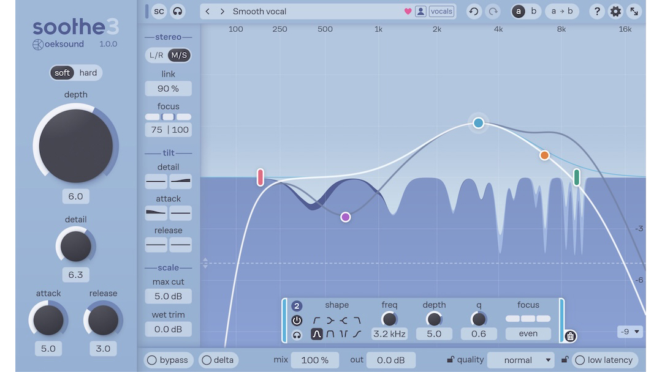
Task: Click the low latency lock icon
Action: [x=565, y=359]
